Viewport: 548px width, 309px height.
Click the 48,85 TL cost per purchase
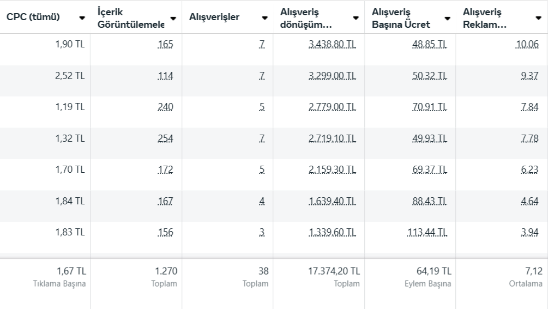(429, 45)
